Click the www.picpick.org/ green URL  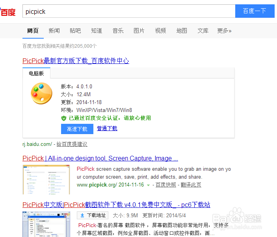click(x=97, y=185)
